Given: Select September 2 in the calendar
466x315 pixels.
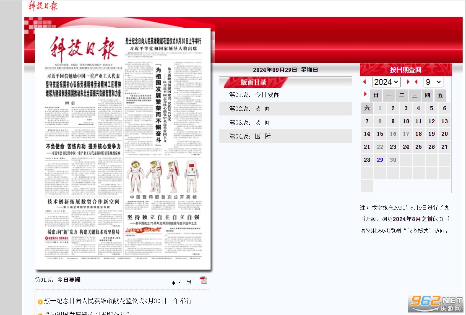Looking at the screenshot, I should point(393,108).
